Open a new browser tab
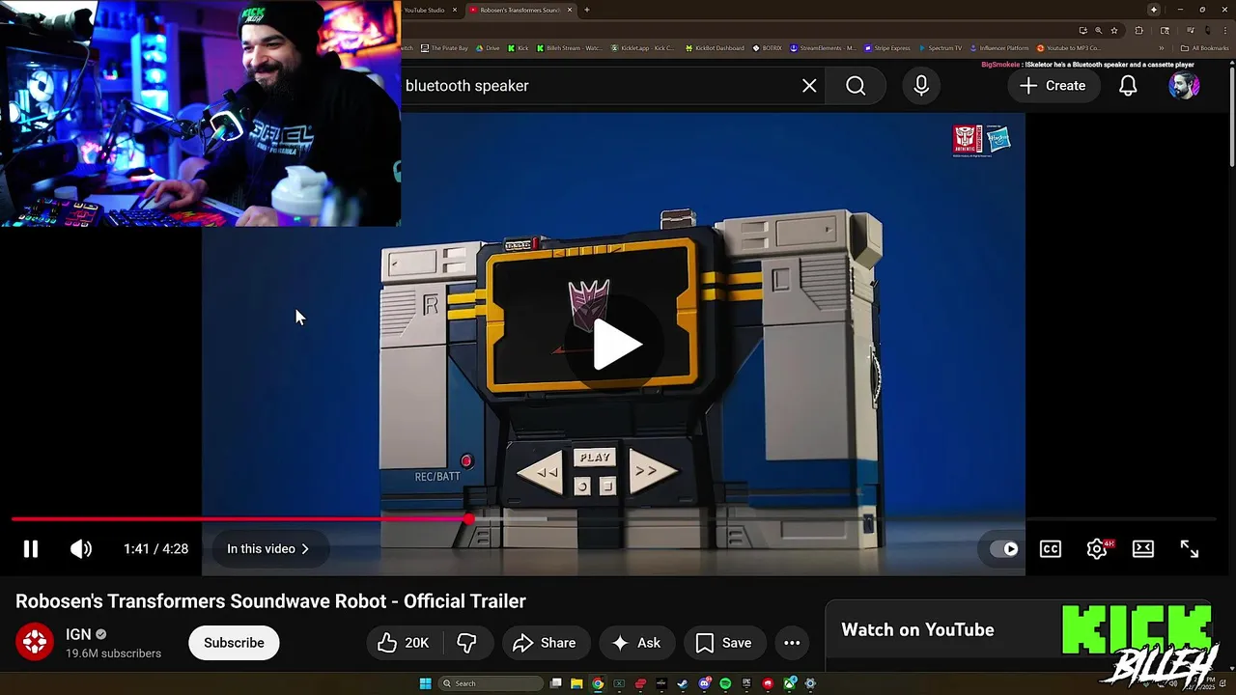Viewport: 1236px width, 695px height. click(x=587, y=10)
